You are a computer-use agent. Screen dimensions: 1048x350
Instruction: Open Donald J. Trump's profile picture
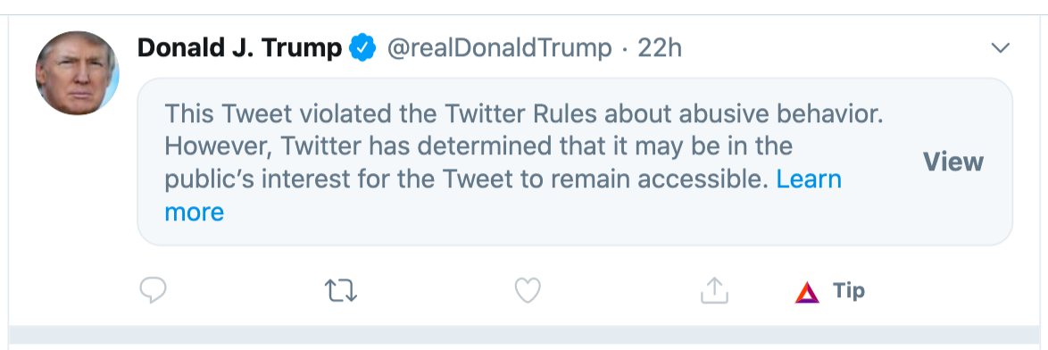click(x=77, y=73)
